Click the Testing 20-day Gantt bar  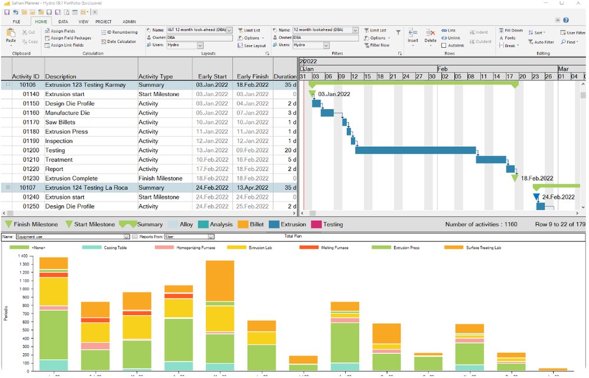[x=415, y=150]
